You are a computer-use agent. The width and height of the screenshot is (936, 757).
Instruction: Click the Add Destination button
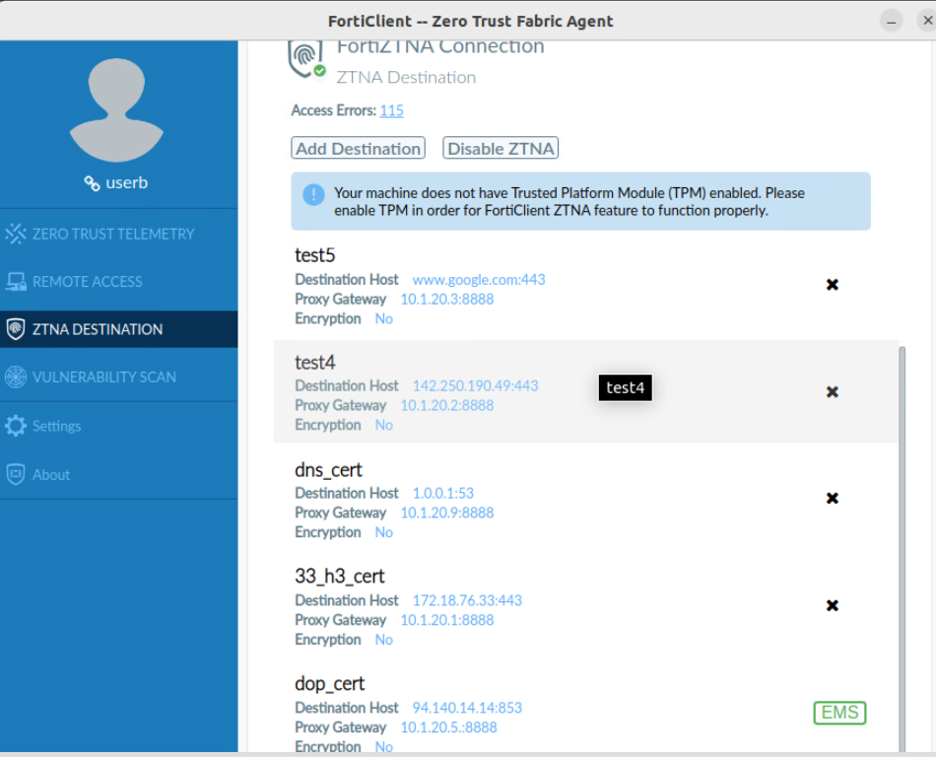[x=358, y=148]
